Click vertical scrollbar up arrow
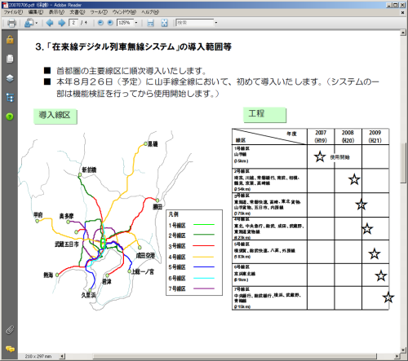This screenshot has width=408, height=361. [x=403, y=33]
